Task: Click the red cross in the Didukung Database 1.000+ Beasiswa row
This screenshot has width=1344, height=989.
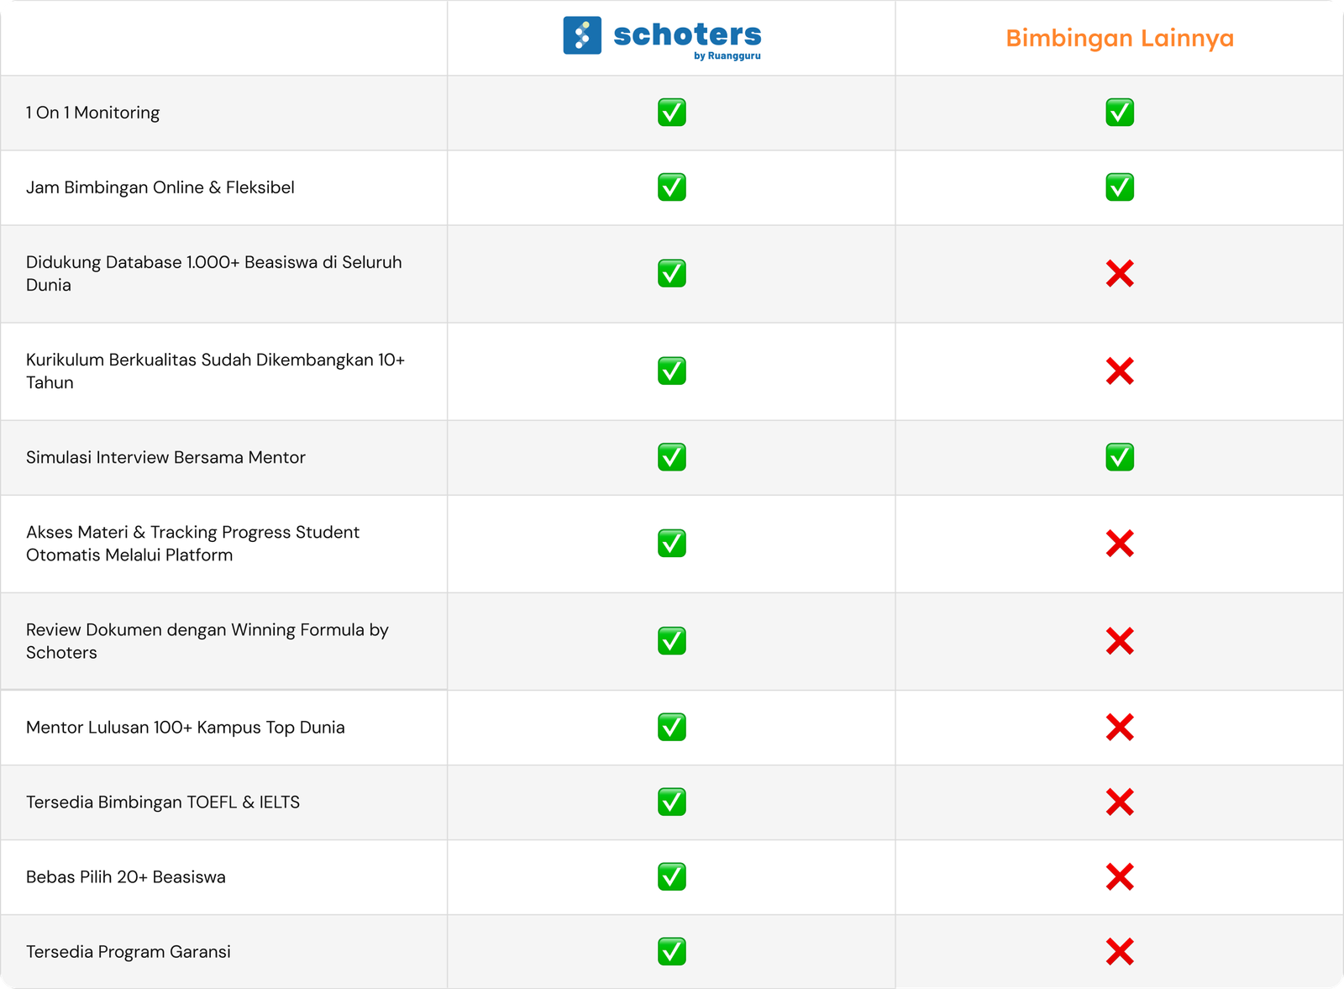Action: pos(1120,274)
